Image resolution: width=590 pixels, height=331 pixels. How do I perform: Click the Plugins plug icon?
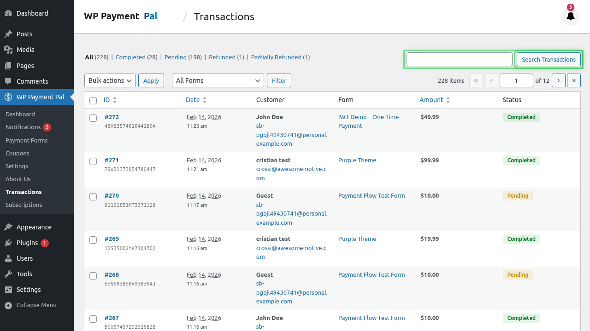click(x=8, y=243)
